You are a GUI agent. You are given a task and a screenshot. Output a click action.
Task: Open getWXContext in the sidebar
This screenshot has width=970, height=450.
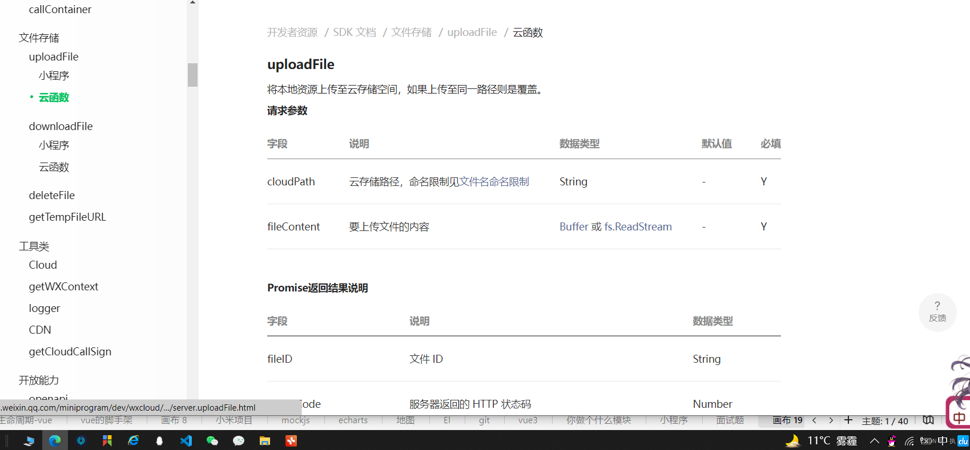pos(63,286)
